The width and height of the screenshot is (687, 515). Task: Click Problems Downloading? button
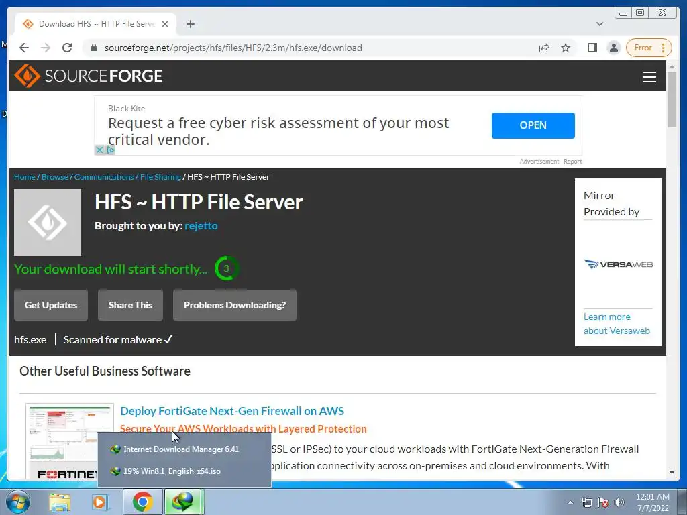pyautogui.click(x=234, y=305)
